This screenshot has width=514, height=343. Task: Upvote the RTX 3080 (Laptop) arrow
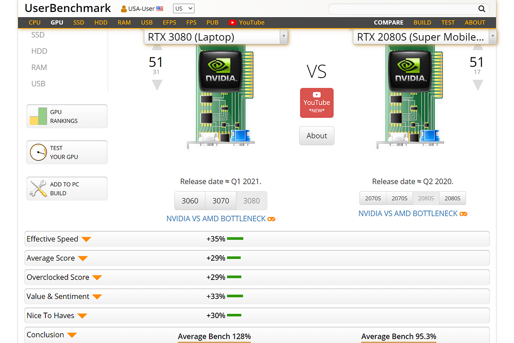157,48
